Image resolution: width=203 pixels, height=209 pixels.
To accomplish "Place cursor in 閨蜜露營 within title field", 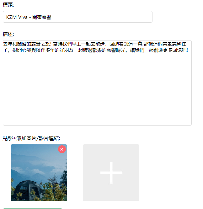I will coord(42,17).
